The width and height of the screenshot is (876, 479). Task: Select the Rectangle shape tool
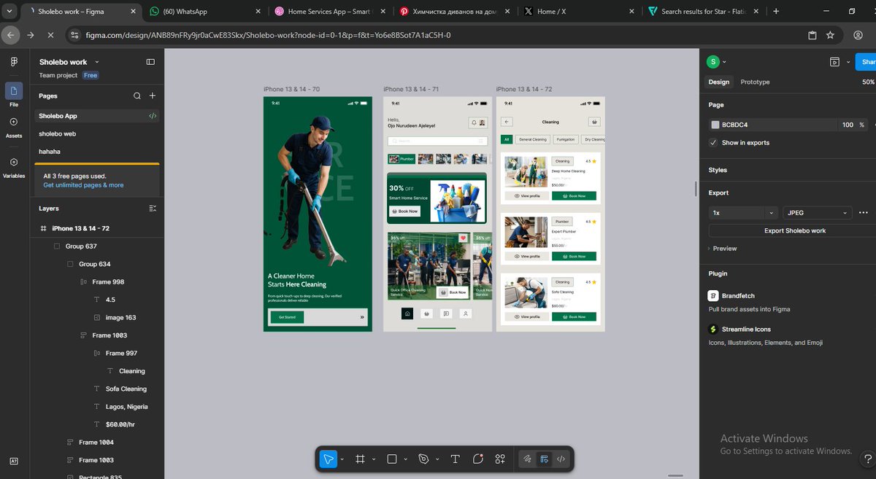pyautogui.click(x=391, y=459)
